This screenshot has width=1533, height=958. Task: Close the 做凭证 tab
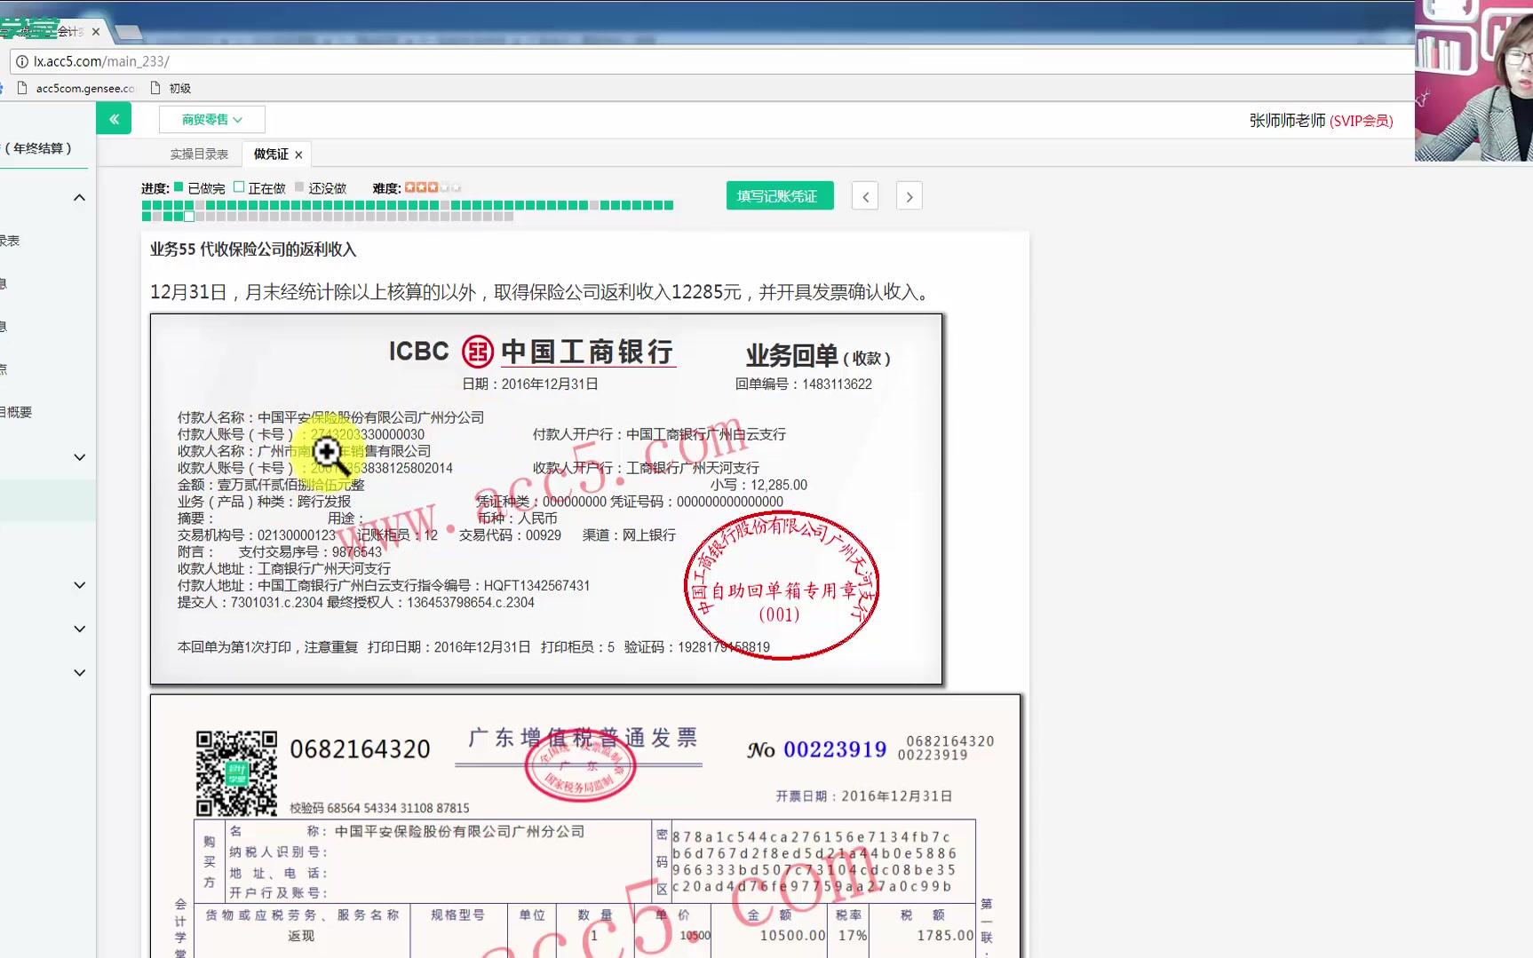pyautogui.click(x=298, y=154)
